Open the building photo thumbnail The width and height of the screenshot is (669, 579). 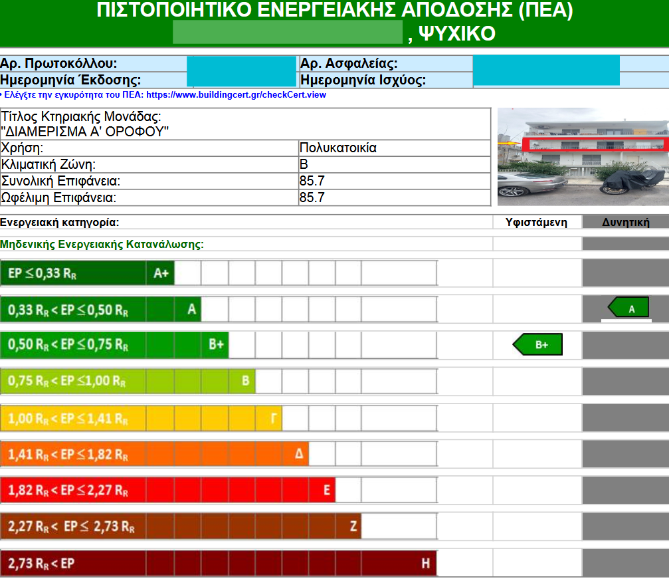pyautogui.click(x=583, y=157)
